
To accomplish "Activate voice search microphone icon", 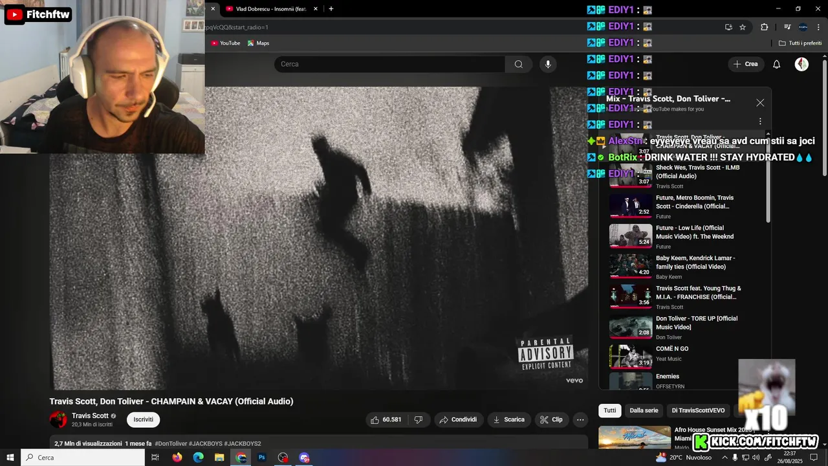I will (x=548, y=64).
